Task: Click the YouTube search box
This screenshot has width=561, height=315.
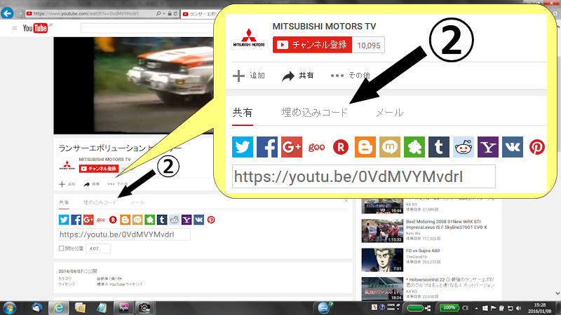Action: pyautogui.click(x=147, y=28)
